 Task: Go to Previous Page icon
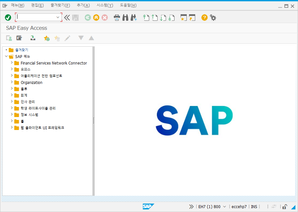(154, 18)
